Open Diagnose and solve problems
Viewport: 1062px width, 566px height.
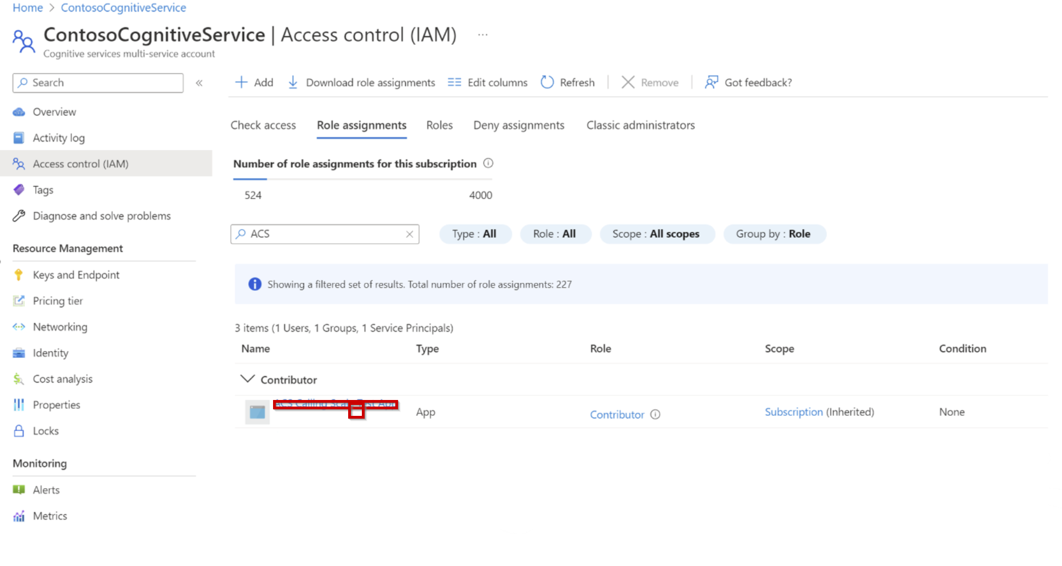pyautogui.click(x=101, y=216)
